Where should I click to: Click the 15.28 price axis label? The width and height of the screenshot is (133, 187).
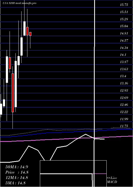(x=124, y=19)
